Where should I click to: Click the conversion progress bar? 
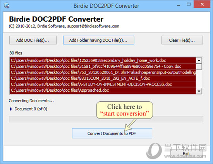(x=106, y=119)
